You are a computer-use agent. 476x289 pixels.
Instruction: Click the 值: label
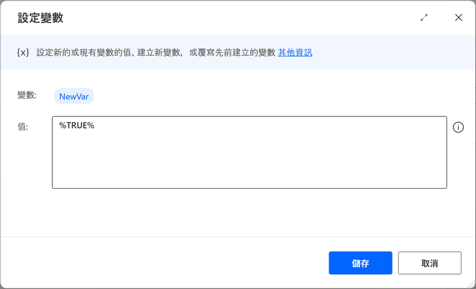23,127
